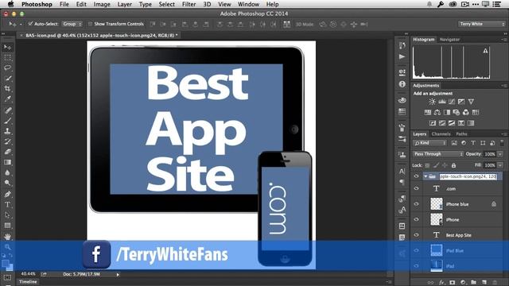Open the Apple menu

point(10,4)
